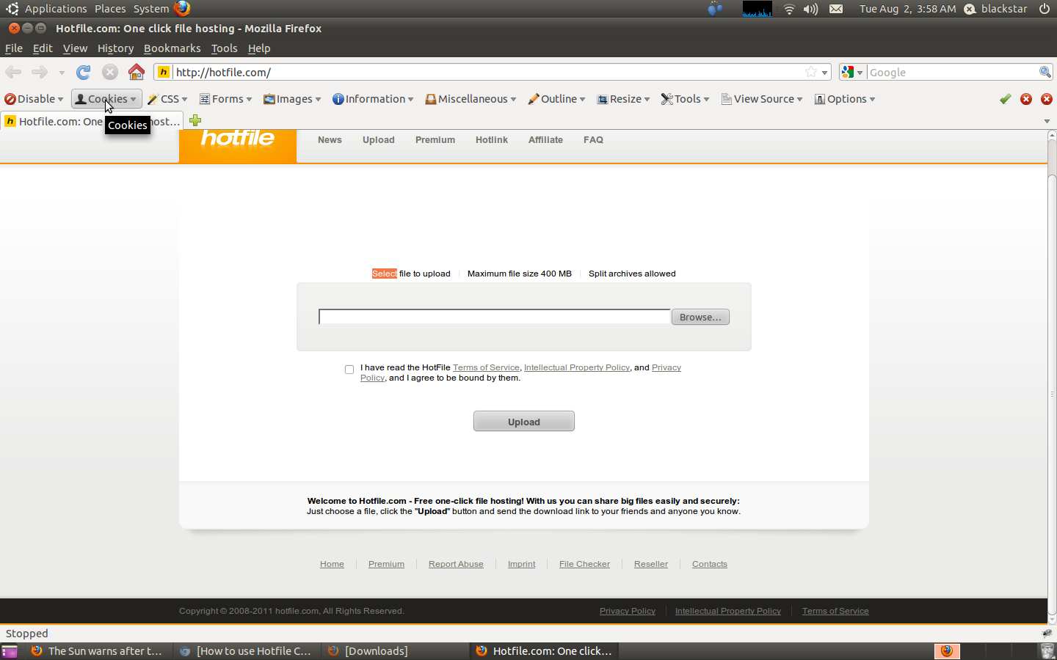The image size is (1057, 660).
Task: Switch to the [Downloads] taskbar window
Action: pyautogui.click(x=393, y=651)
